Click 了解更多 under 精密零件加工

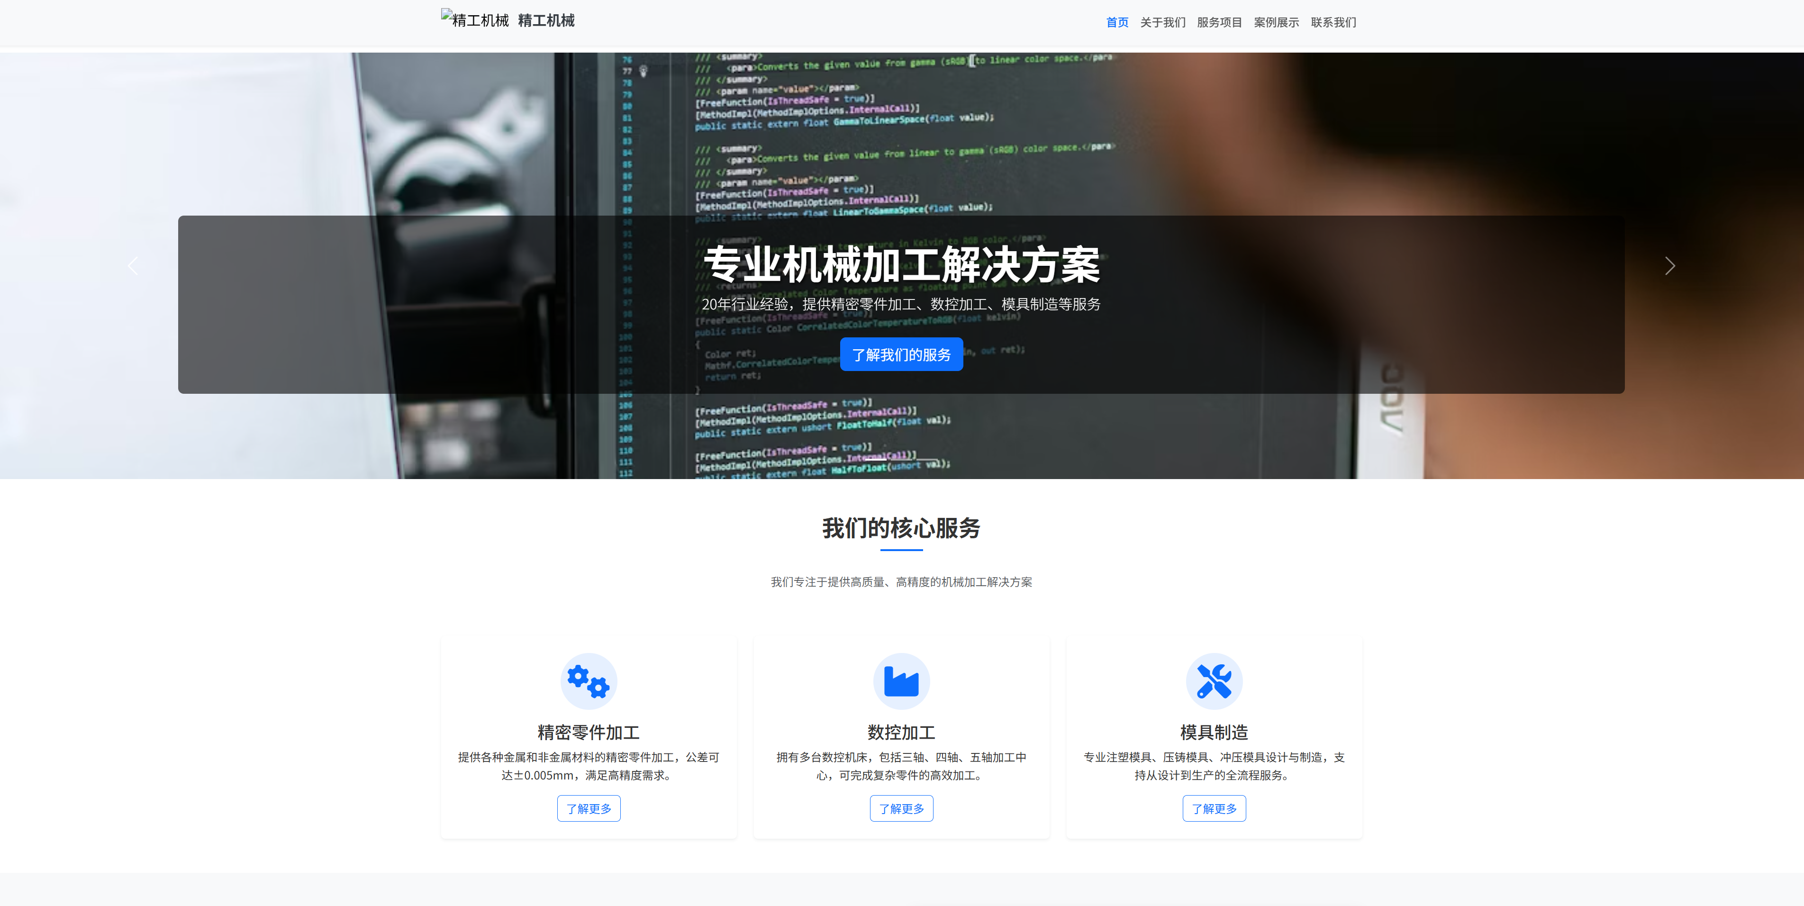pyautogui.click(x=588, y=809)
